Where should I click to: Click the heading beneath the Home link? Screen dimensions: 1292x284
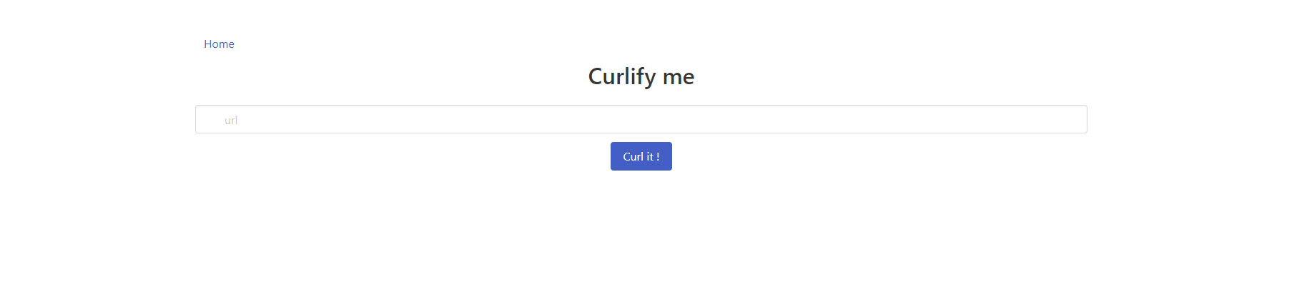click(x=641, y=76)
